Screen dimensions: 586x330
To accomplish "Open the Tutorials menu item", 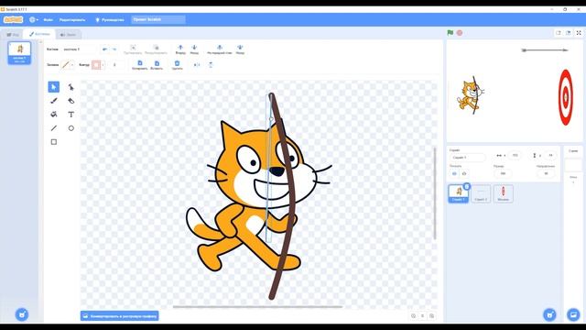I will click(110, 20).
